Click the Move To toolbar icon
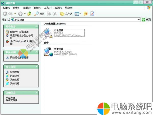This screenshot has width=153, height=115. (49, 14)
